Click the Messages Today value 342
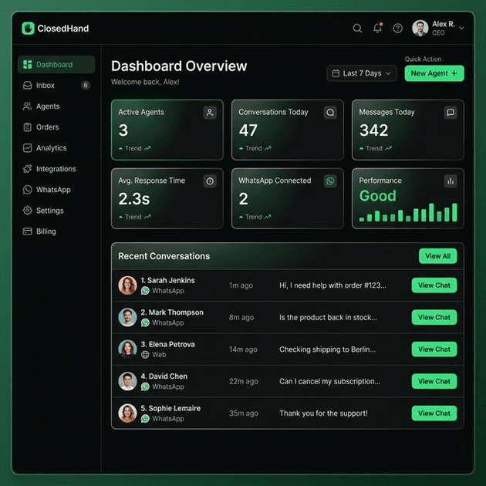The height and width of the screenshot is (486, 486). 373,130
